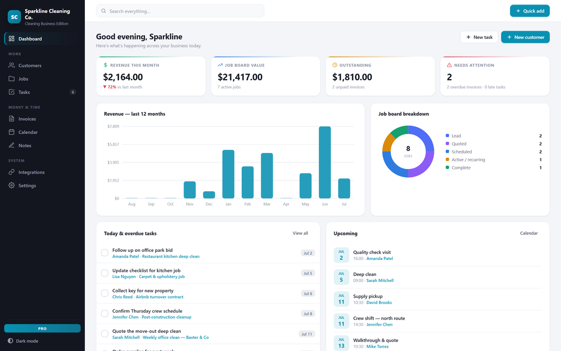Click the Calendar icon in sidebar
The height and width of the screenshot is (351, 561).
click(12, 132)
